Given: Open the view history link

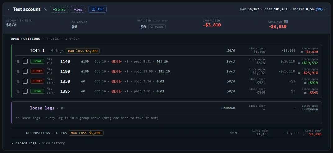Looking at the screenshot, I should click(53, 143).
